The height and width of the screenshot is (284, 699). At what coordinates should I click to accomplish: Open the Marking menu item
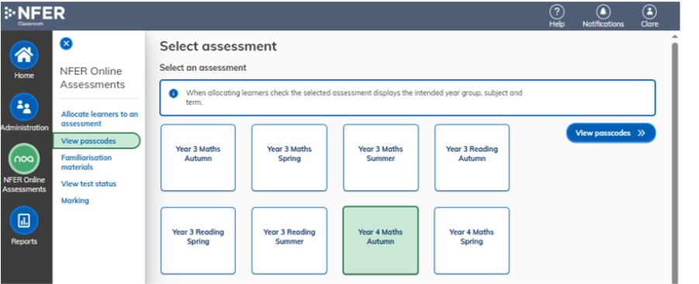pos(75,201)
